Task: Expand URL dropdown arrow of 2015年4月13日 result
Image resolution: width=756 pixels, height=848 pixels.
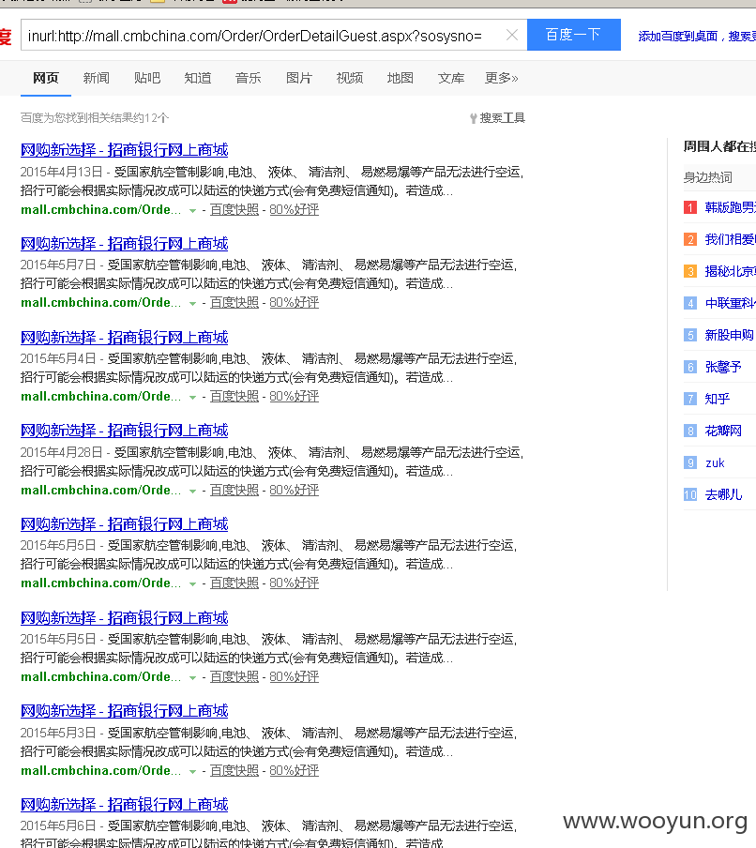Action: coord(192,211)
